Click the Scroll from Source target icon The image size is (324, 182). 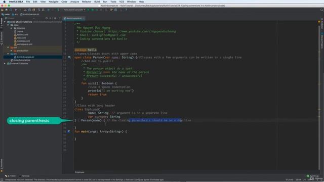47,18
